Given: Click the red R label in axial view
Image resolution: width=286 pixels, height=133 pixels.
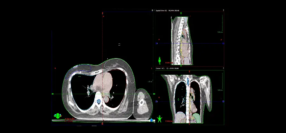Looking at the screenshot, I should tap(55, 68).
